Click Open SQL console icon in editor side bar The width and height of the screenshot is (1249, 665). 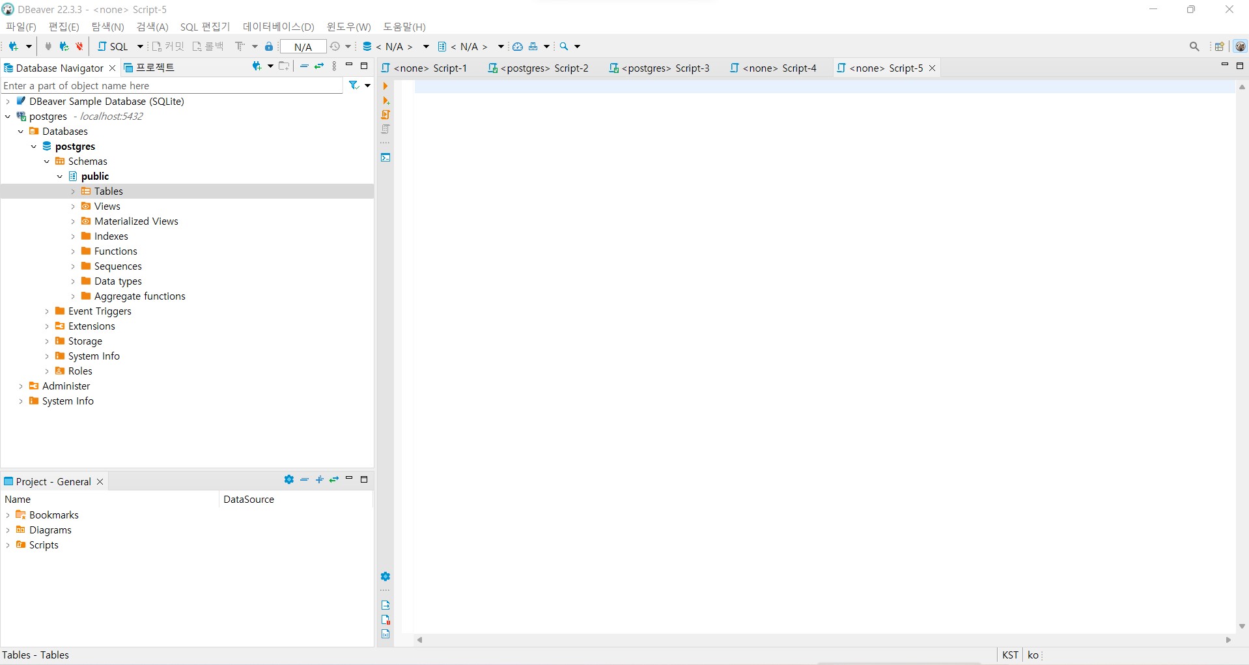tap(386, 158)
